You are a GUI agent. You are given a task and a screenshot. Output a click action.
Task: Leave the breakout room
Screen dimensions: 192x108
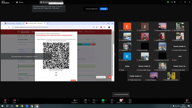tap(187, 101)
